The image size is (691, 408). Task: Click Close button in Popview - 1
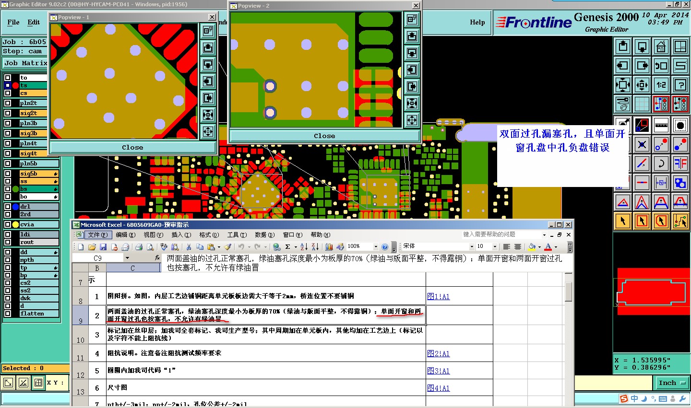tap(132, 148)
